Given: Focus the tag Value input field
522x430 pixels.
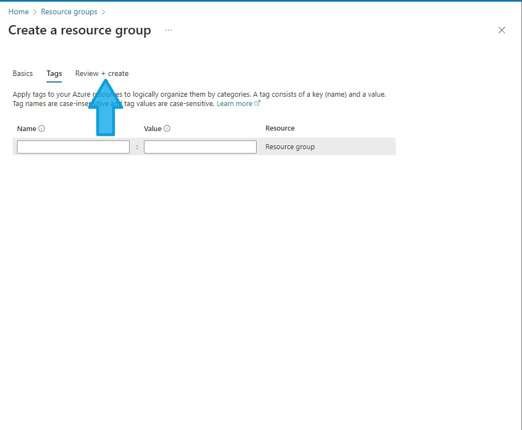Looking at the screenshot, I should (x=200, y=147).
